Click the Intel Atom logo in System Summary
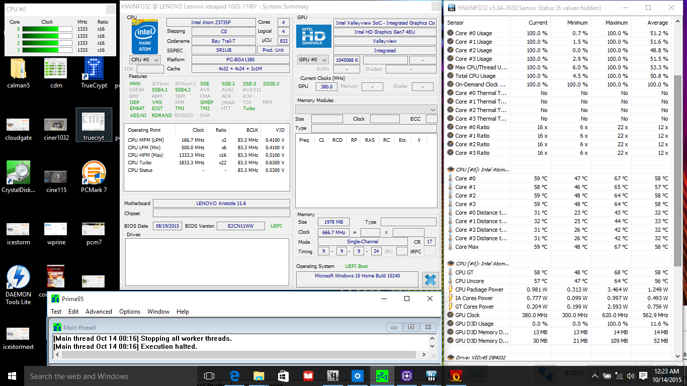The width and height of the screenshot is (687, 386). 145,36
